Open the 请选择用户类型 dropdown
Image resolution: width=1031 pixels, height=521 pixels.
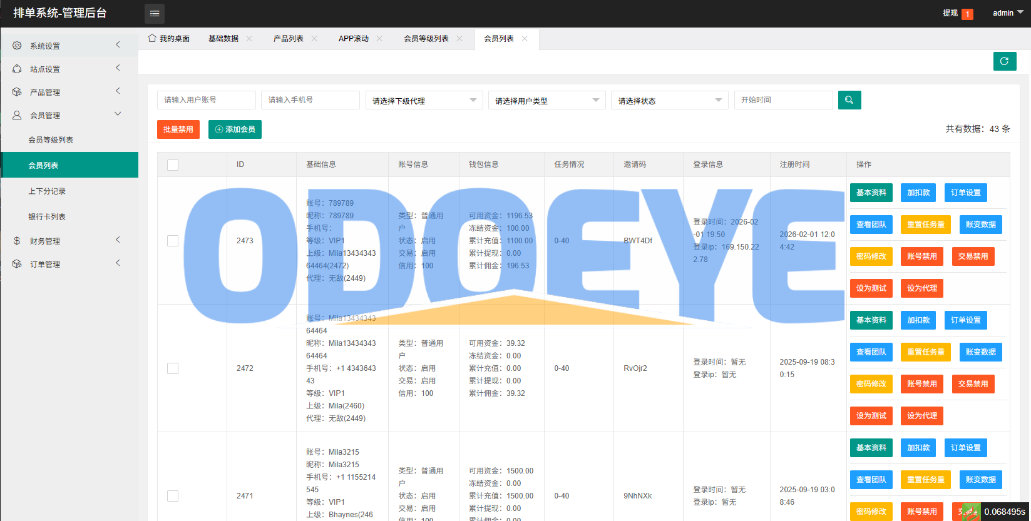coord(546,101)
